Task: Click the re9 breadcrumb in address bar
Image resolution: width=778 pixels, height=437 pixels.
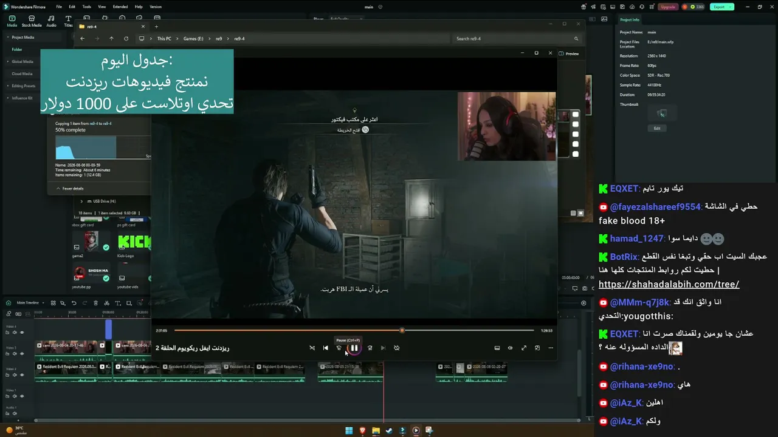Action: click(219, 38)
